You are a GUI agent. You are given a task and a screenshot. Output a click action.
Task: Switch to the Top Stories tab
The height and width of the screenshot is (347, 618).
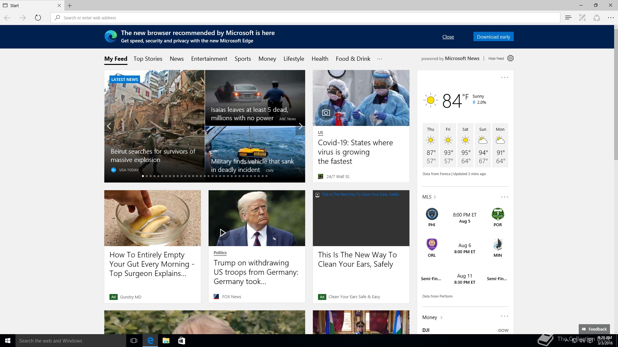point(148,59)
